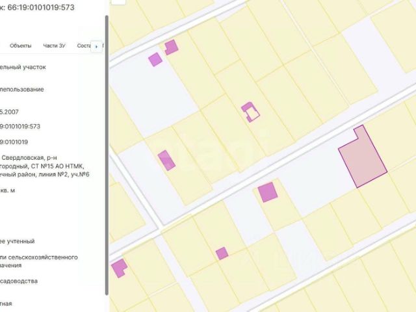Click the header cadastral number 66:19:0101019:573
The image size is (416, 312).
click(x=40, y=7)
